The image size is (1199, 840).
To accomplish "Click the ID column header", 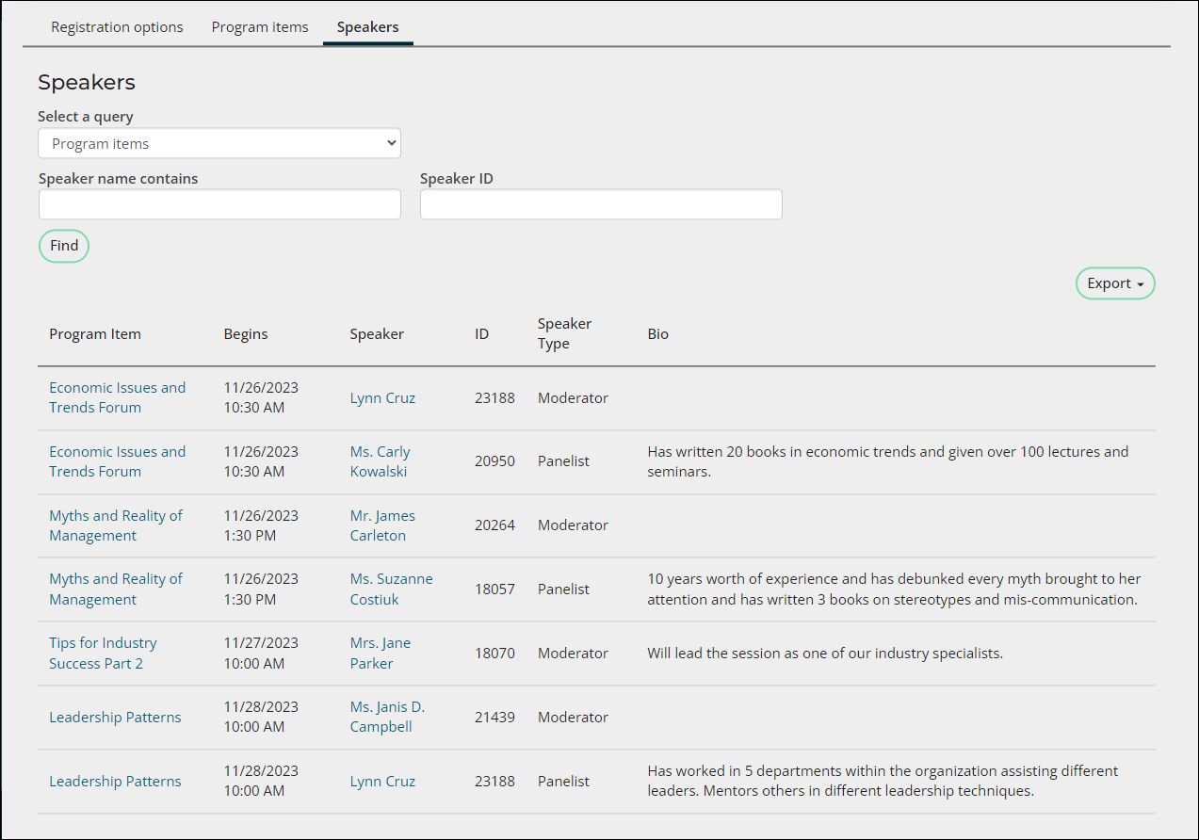I will click(482, 333).
